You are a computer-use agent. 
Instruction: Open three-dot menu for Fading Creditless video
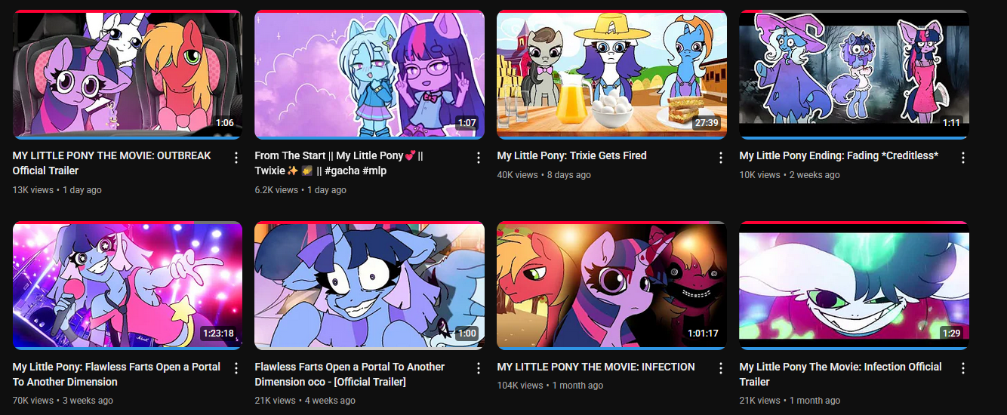(x=963, y=158)
